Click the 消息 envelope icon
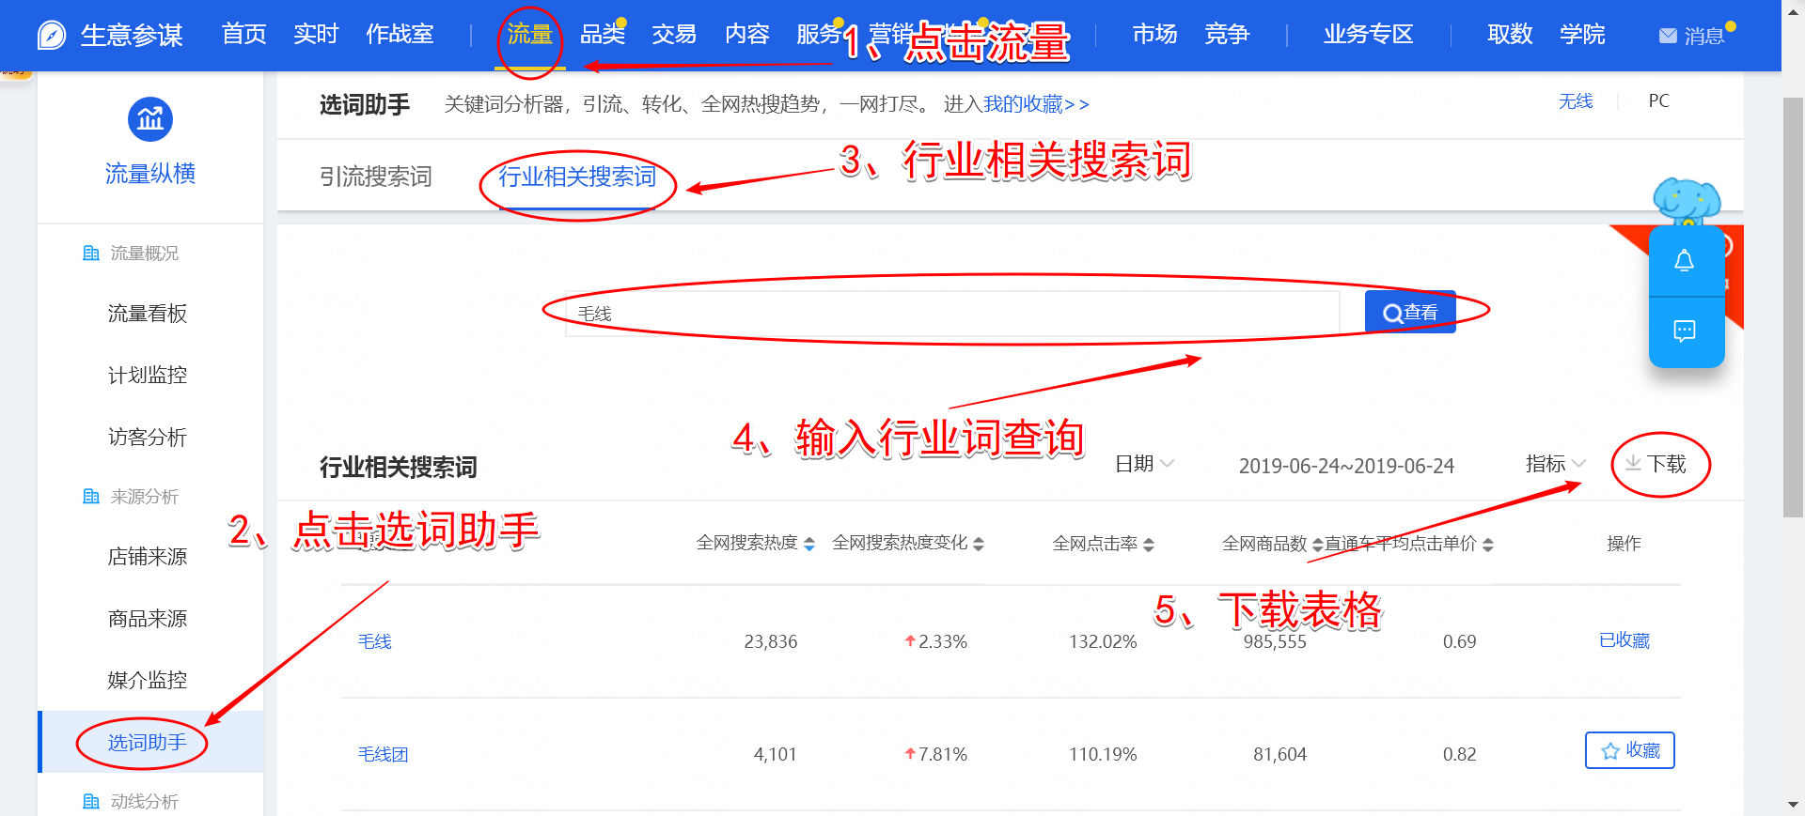The height and width of the screenshot is (816, 1805). (1668, 36)
